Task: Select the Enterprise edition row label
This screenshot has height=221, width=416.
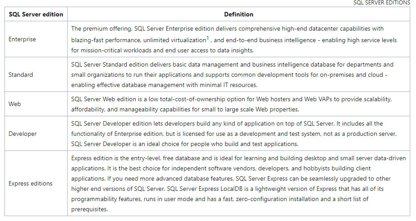Action: [22, 39]
